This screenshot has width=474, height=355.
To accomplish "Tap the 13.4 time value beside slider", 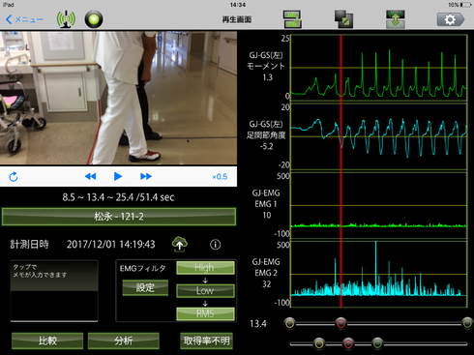I will pyautogui.click(x=258, y=324).
